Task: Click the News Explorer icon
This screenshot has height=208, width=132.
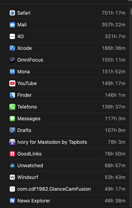Action: [x=12, y=201]
